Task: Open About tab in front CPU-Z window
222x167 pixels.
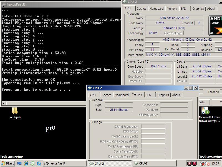Action: click(176, 95)
